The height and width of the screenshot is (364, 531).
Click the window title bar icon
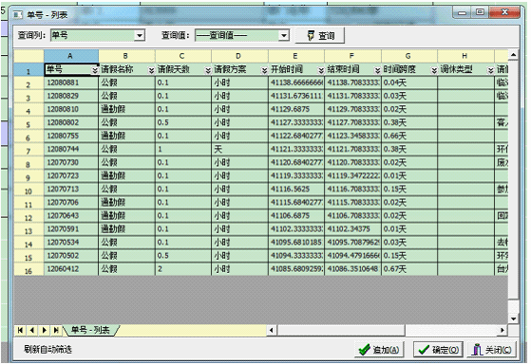point(18,15)
